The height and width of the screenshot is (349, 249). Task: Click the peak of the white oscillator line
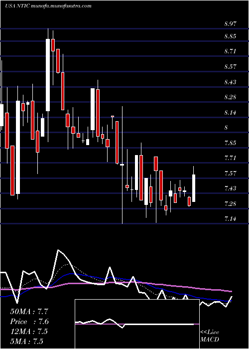[58, 250]
